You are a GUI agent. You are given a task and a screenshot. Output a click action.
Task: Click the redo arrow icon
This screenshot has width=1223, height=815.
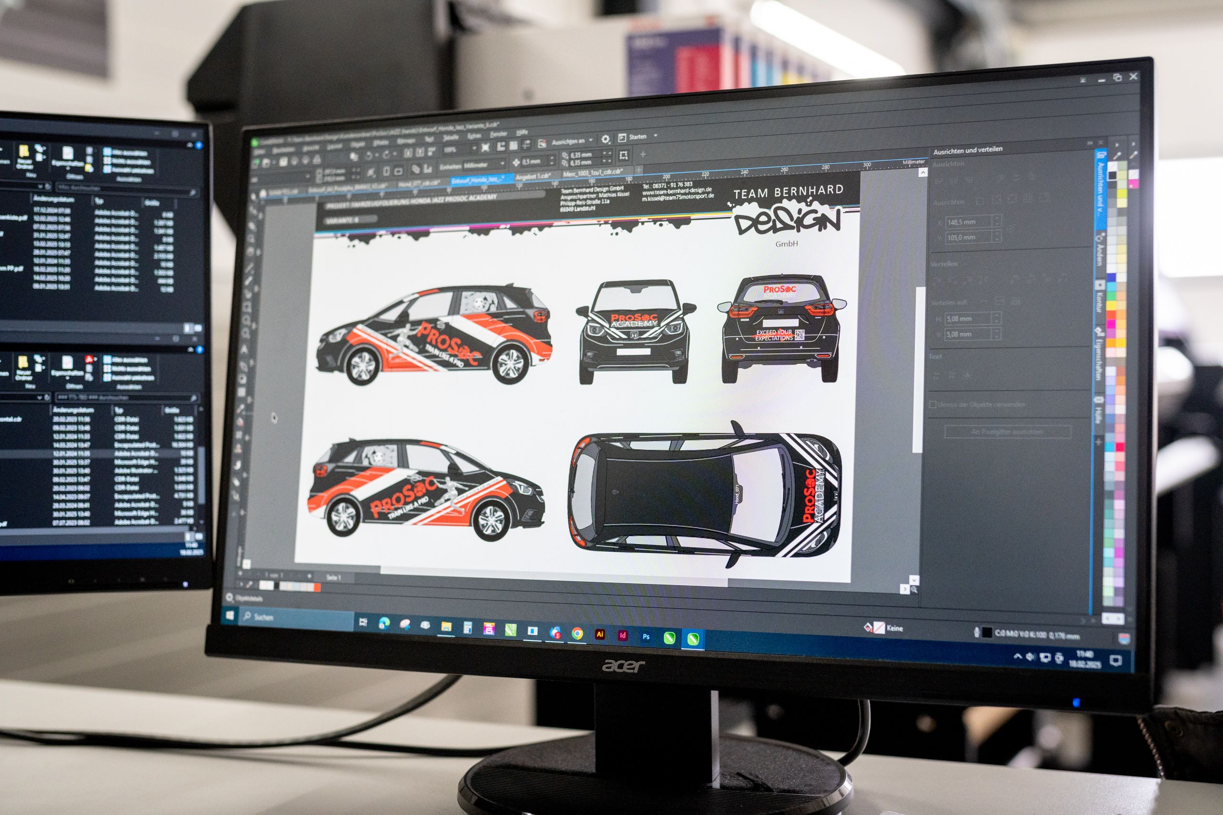[x=386, y=154]
